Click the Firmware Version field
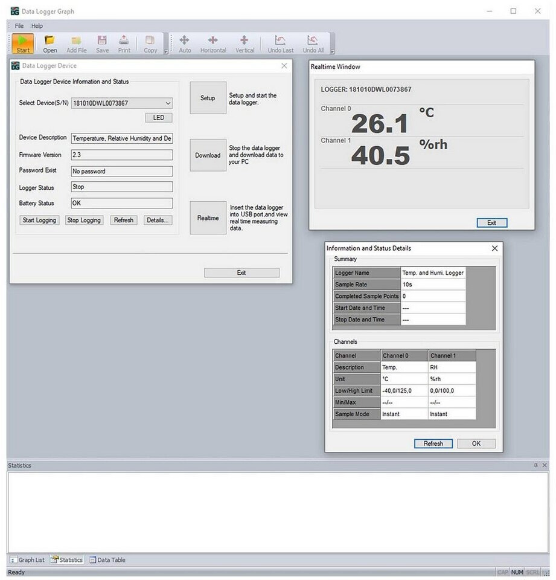 (x=121, y=155)
